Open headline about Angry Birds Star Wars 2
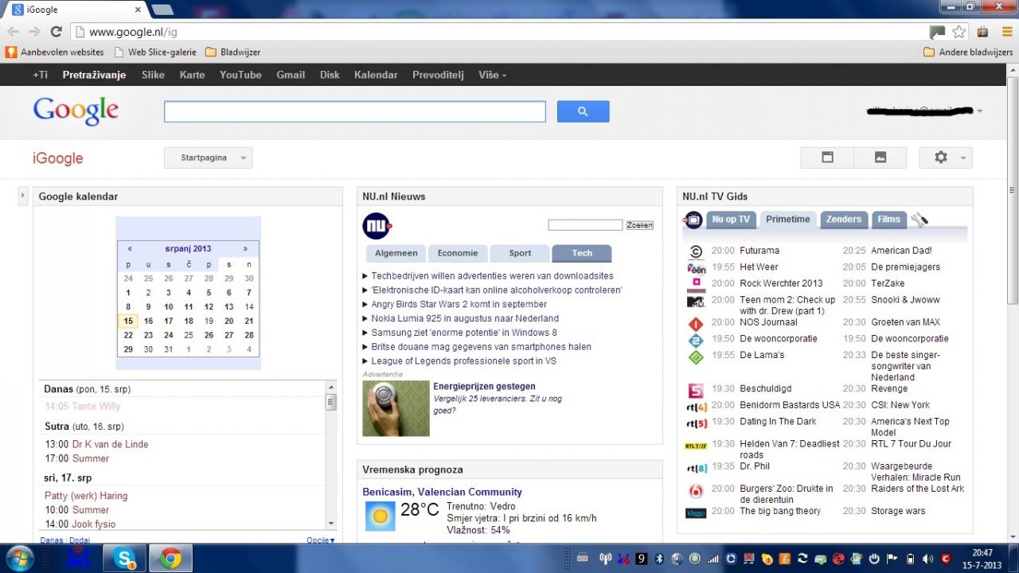The width and height of the screenshot is (1019, 573). (459, 304)
